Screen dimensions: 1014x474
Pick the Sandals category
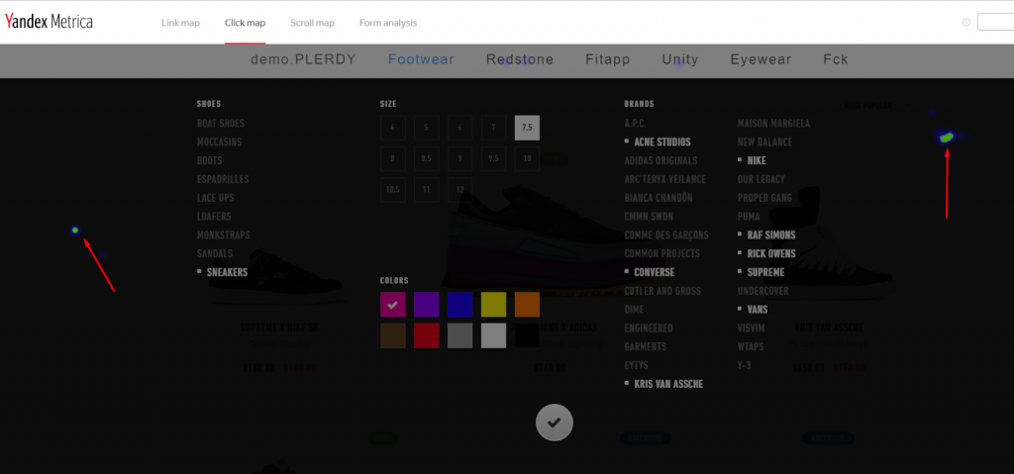(x=215, y=254)
